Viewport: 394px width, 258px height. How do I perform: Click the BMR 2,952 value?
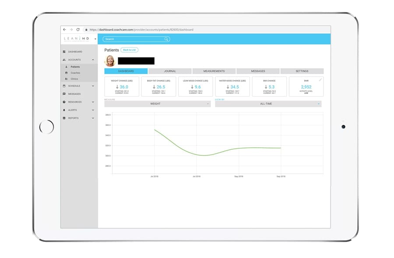click(x=306, y=87)
